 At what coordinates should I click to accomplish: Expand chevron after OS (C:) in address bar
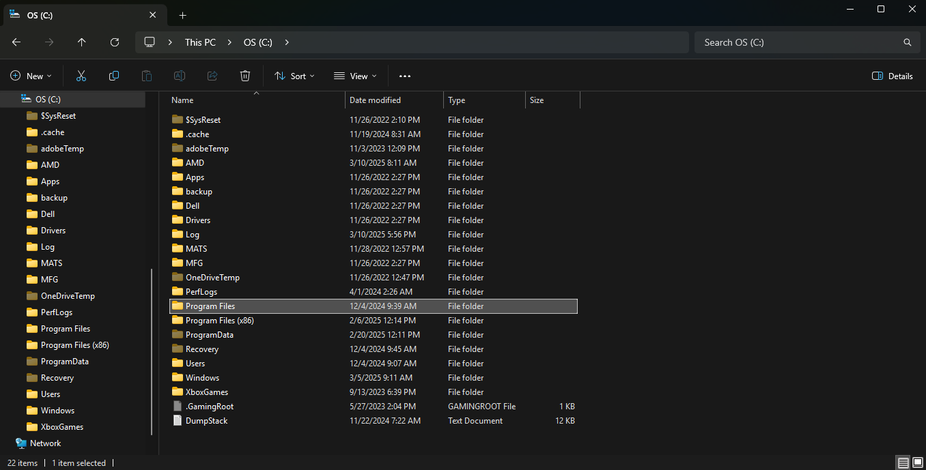[287, 42]
